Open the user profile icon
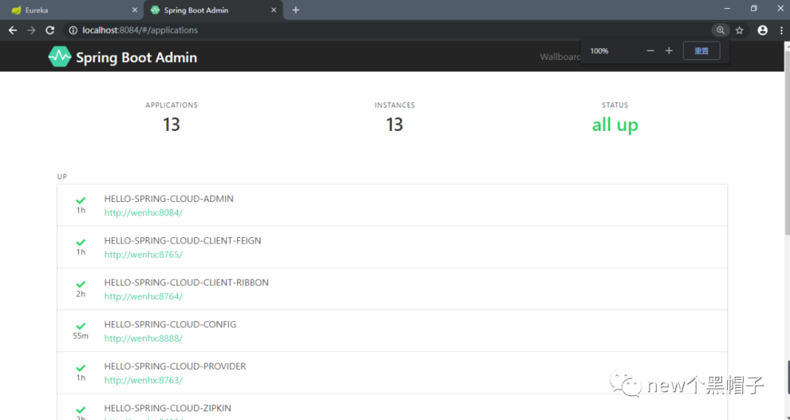 tap(762, 30)
